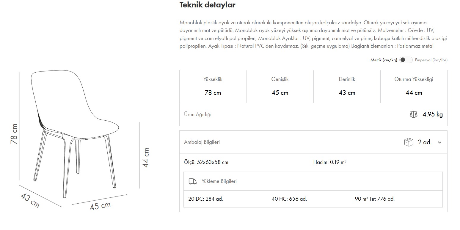Click the Yükleme Bilgileri header

[x=219, y=181]
